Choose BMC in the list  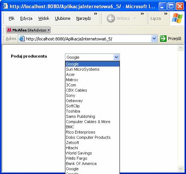tap(92, 127)
